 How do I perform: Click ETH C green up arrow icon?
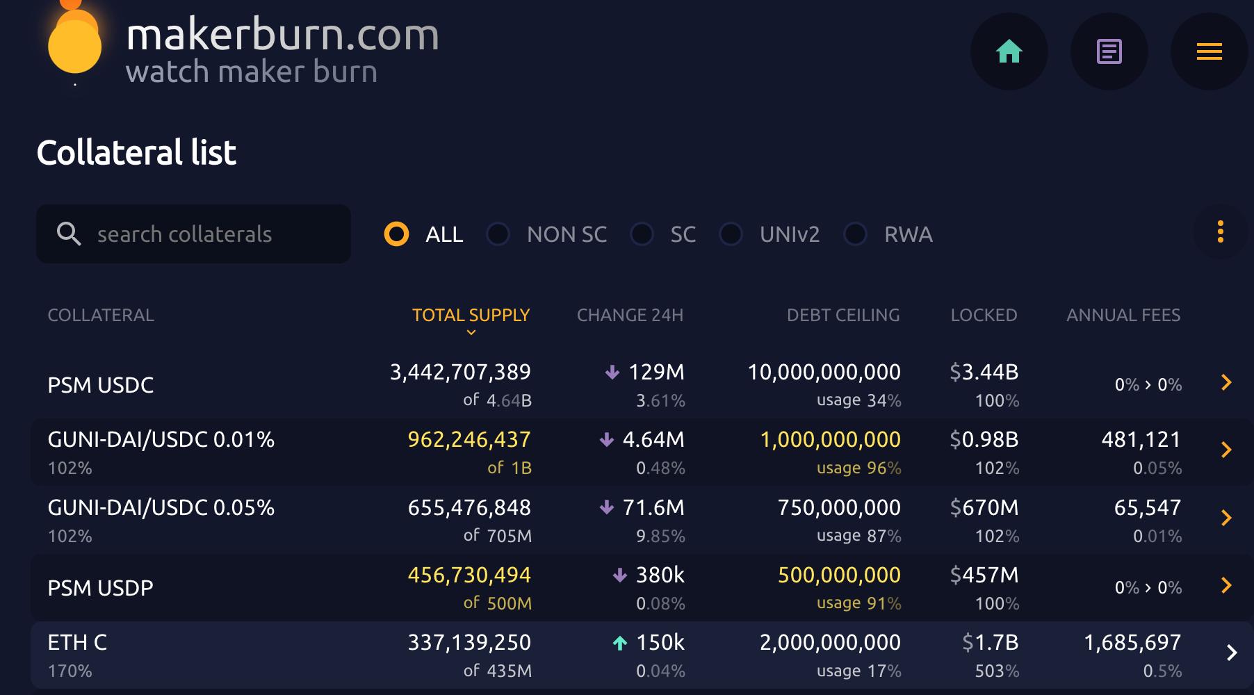point(620,643)
